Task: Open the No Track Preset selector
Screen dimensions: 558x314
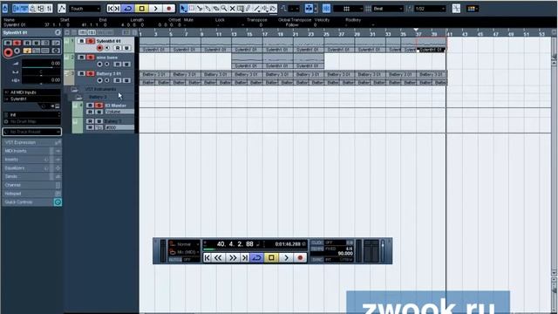Action: coord(32,132)
